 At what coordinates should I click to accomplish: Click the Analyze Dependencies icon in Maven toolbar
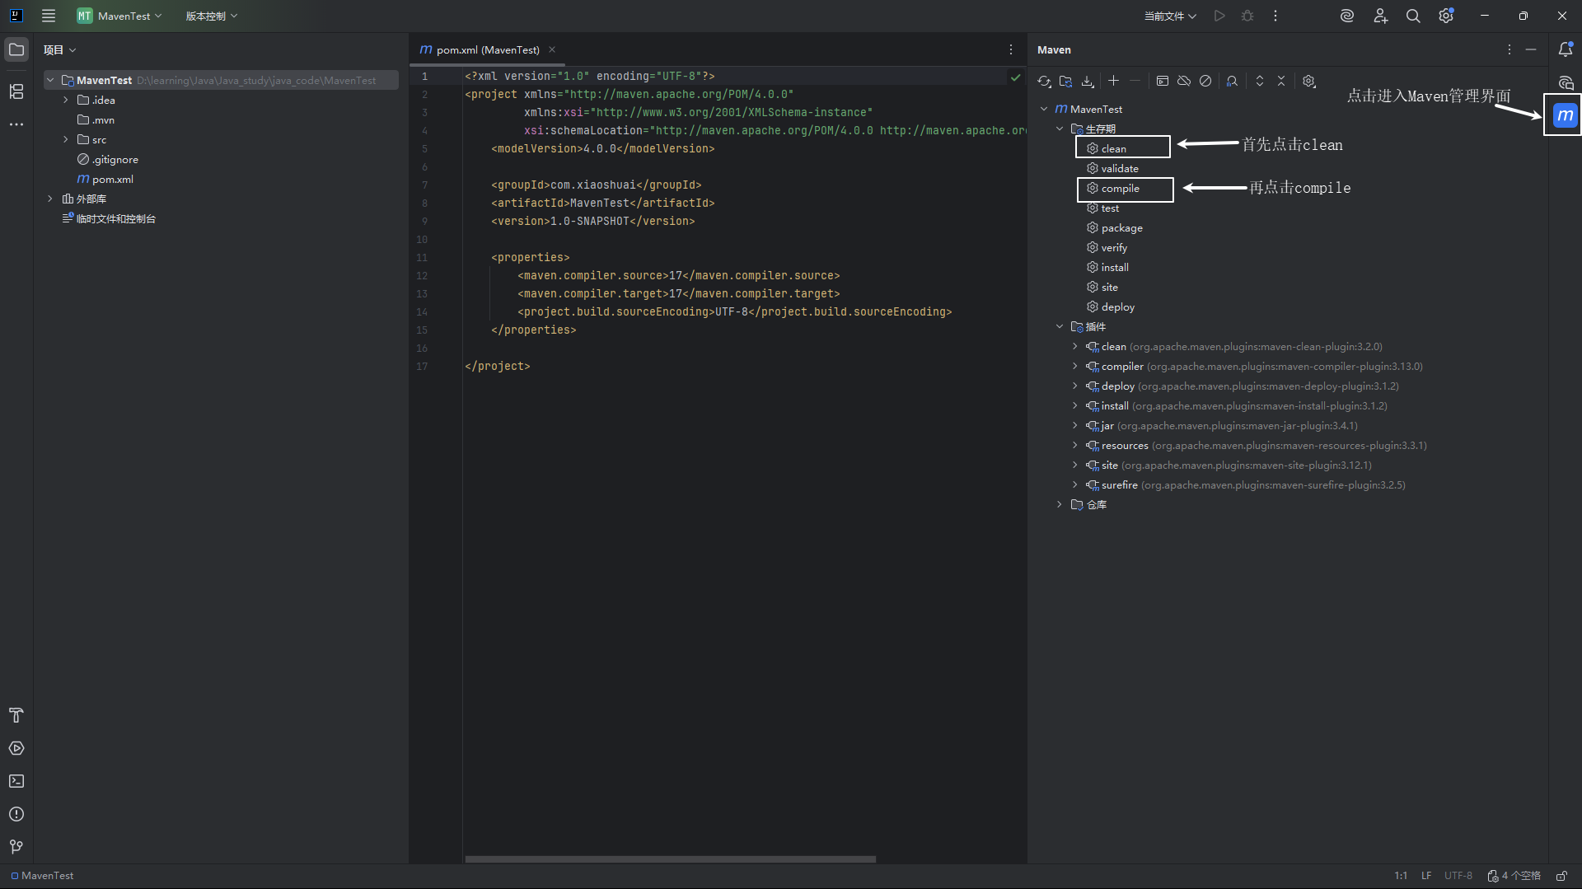(x=1232, y=81)
